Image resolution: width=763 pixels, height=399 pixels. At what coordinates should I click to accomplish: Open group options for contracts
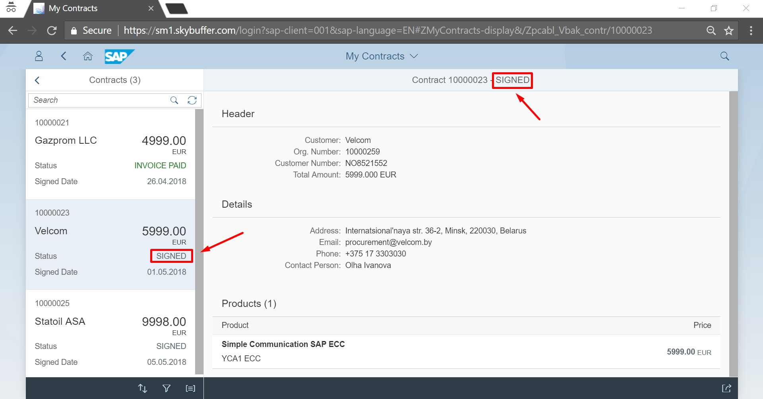(190, 388)
